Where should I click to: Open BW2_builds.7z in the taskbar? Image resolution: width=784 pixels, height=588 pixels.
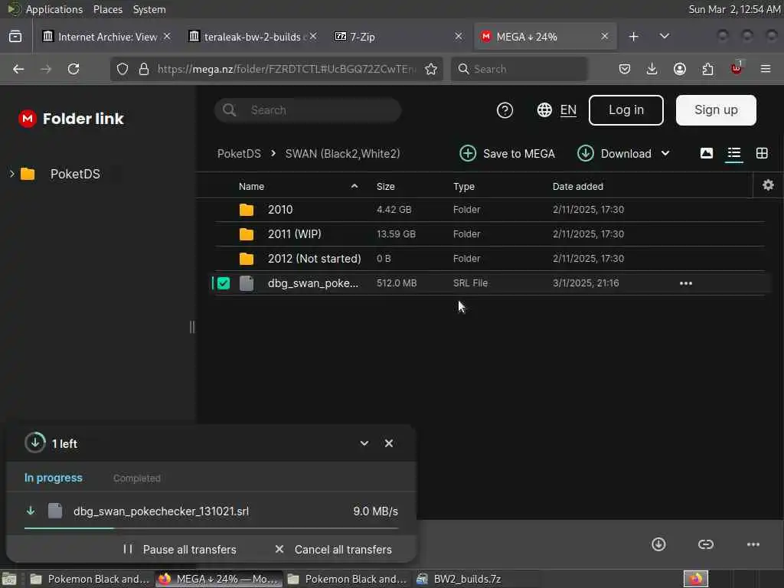(459, 579)
